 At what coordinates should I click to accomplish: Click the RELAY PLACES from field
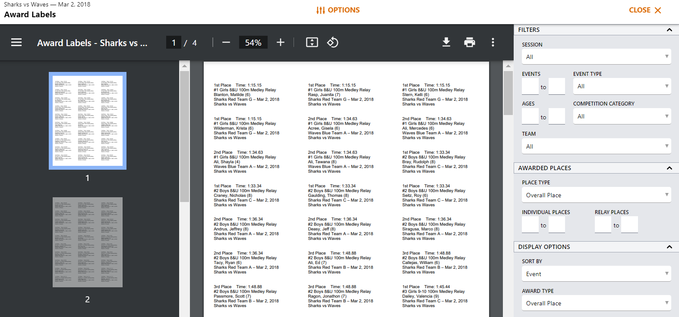click(603, 225)
